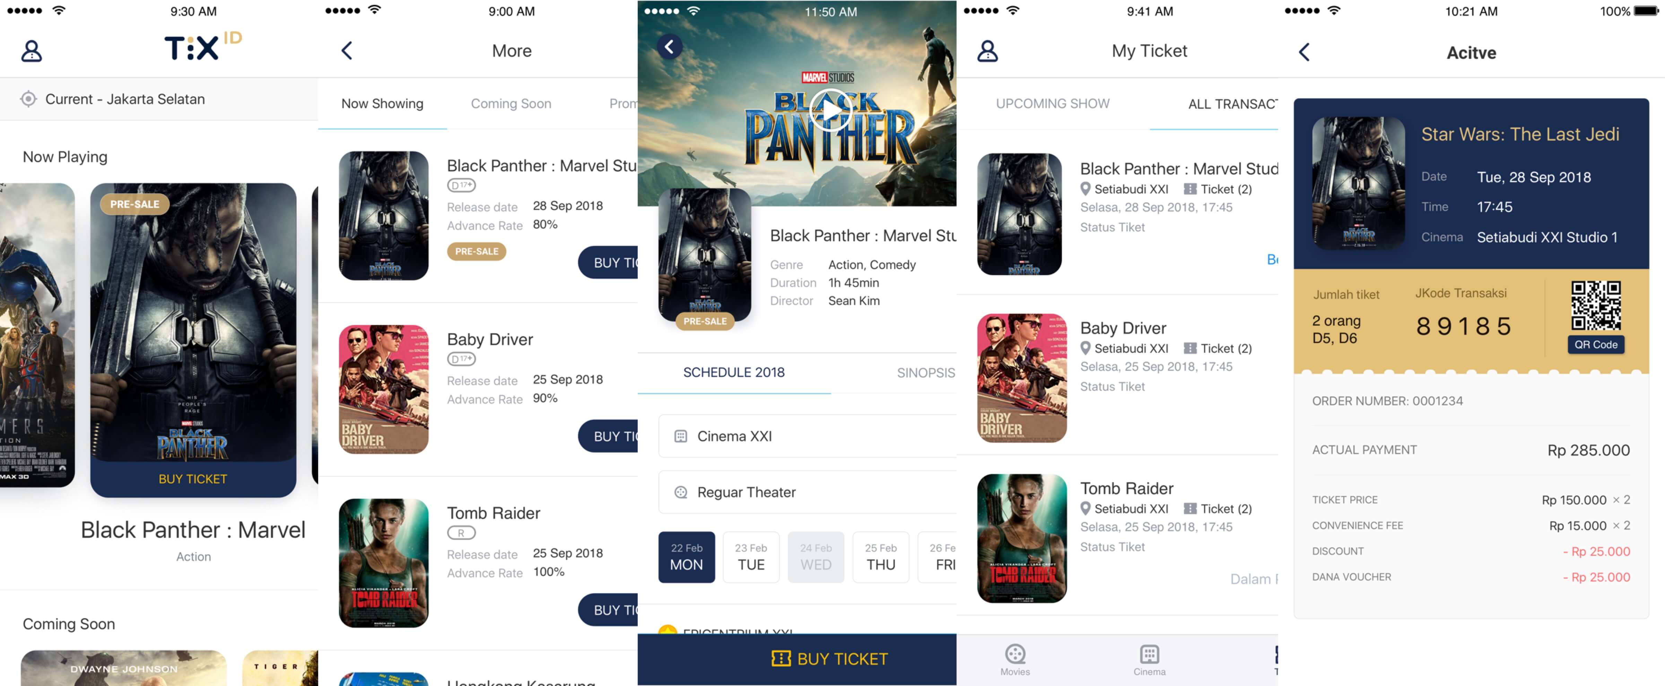Expand the Reguar Theater selector
Viewport: 1665px width, 686px height.
[807, 492]
